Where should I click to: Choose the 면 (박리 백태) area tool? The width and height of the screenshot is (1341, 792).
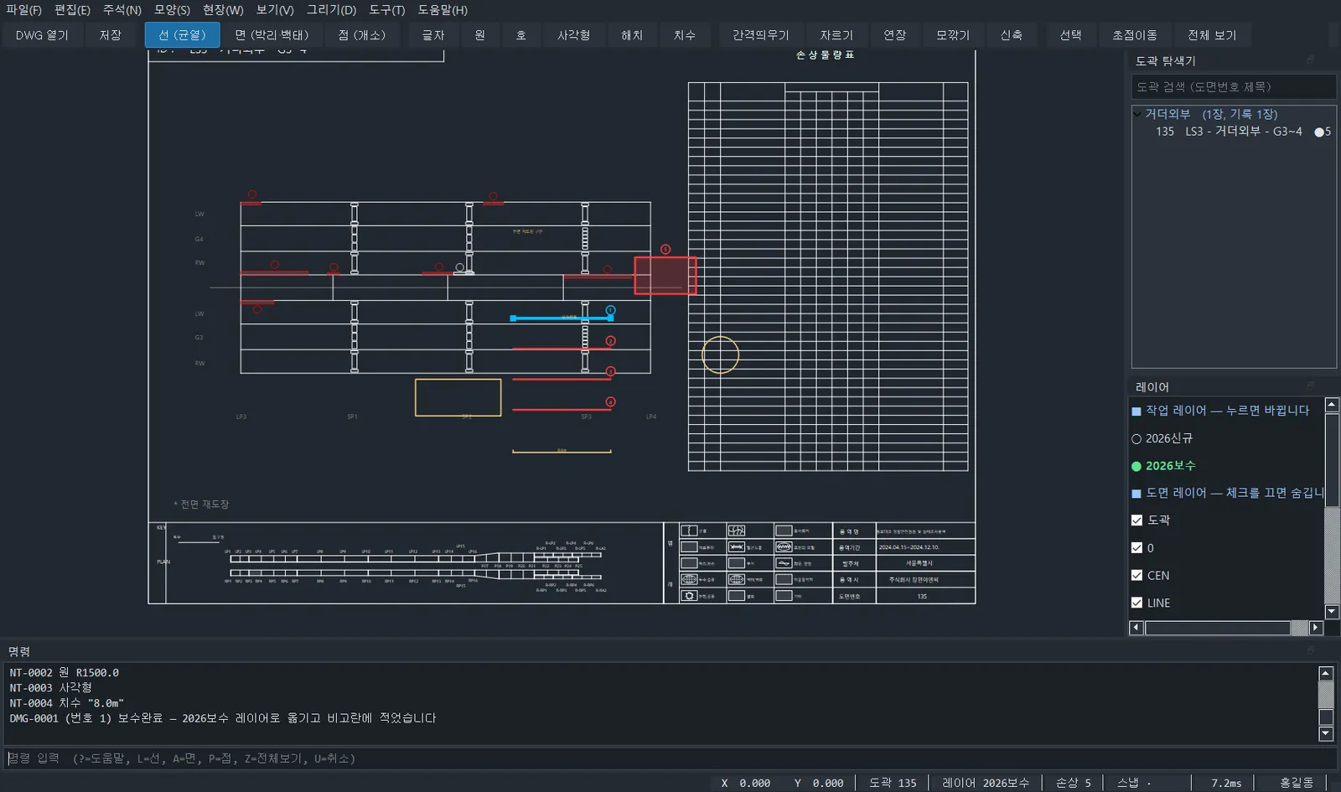[272, 35]
